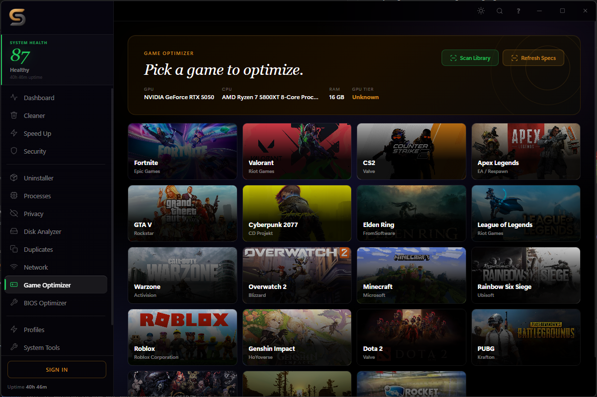Click the Network wifi icon
The height and width of the screenshot is (397, 597).
(x=14, y=267)
